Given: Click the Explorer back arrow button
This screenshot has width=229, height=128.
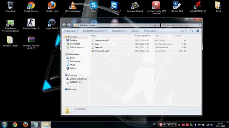Looking at the screenshot, I should pyautogui.click(x=64, y=25).
